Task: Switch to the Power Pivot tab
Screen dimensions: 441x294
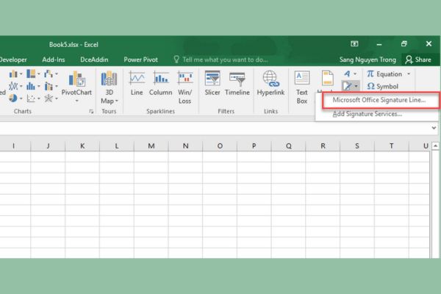Action: click(x=140, y=60)
